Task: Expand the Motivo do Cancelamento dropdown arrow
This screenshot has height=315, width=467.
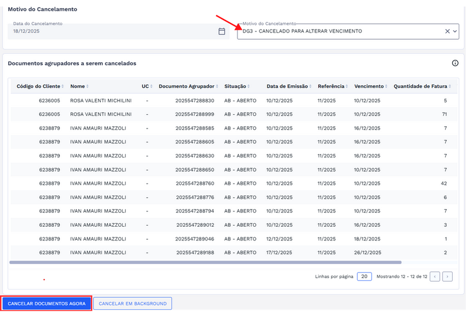Action: point(455,31)
